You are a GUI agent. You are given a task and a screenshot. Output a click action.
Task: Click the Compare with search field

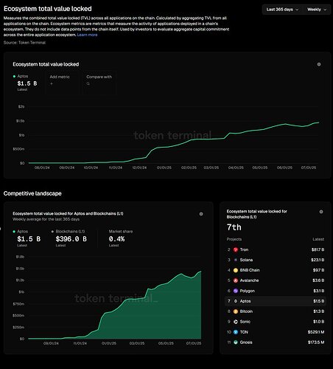(x=99, y=83)
